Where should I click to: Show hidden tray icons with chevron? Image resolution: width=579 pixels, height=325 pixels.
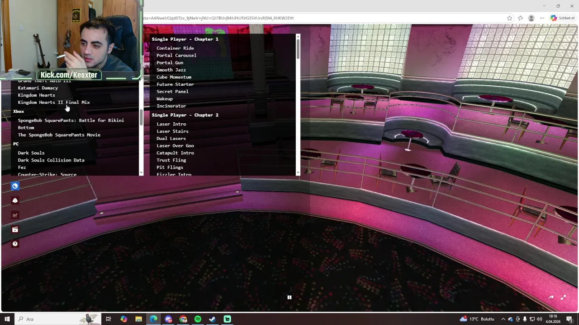tap(503, 319)
